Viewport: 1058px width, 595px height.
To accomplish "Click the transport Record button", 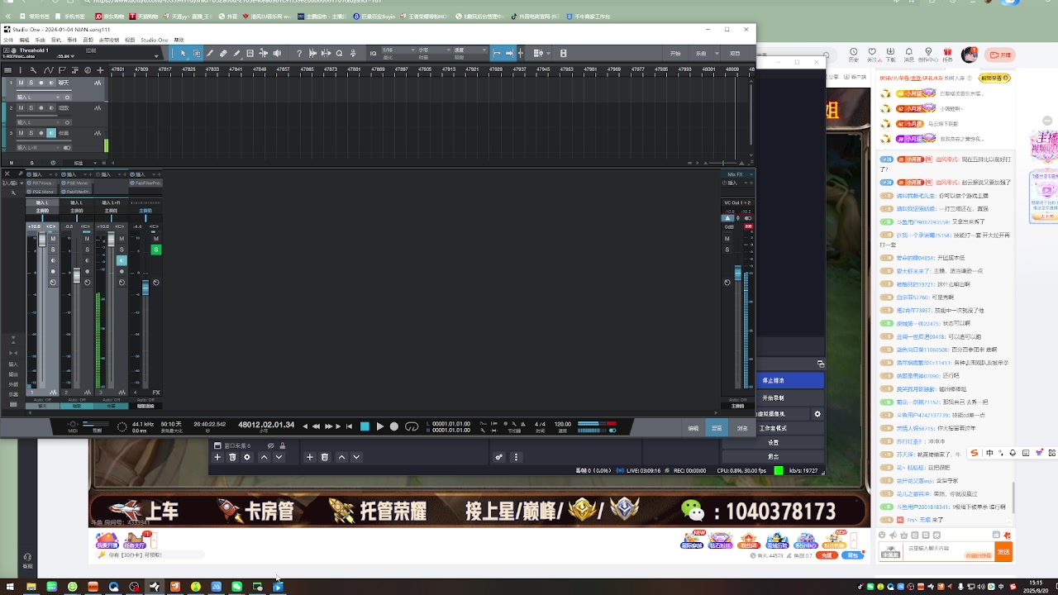I will 394,426.
